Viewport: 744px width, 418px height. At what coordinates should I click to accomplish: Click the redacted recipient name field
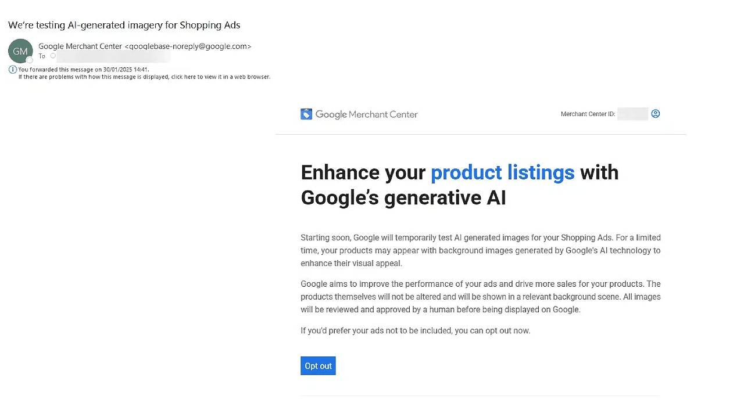(113, 56)
